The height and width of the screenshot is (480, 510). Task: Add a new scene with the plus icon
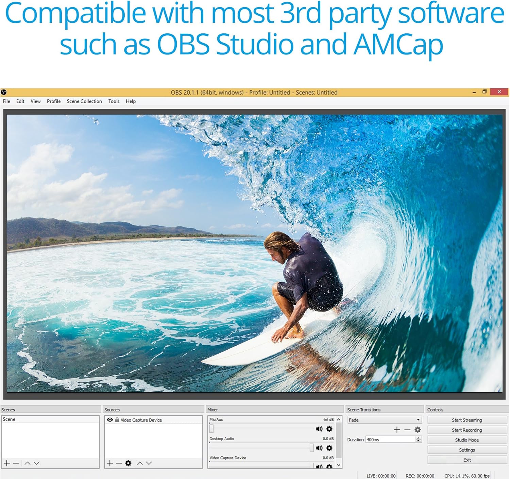coord(7,463)
